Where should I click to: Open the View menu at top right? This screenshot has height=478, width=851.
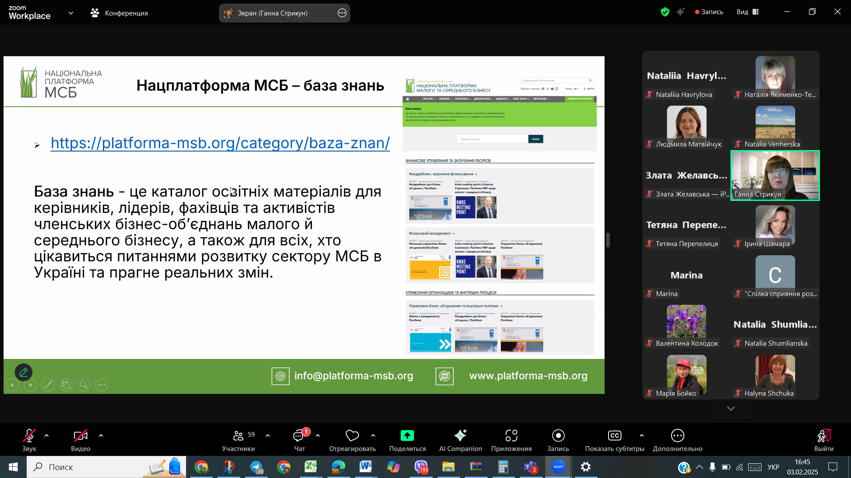(747, 12)
